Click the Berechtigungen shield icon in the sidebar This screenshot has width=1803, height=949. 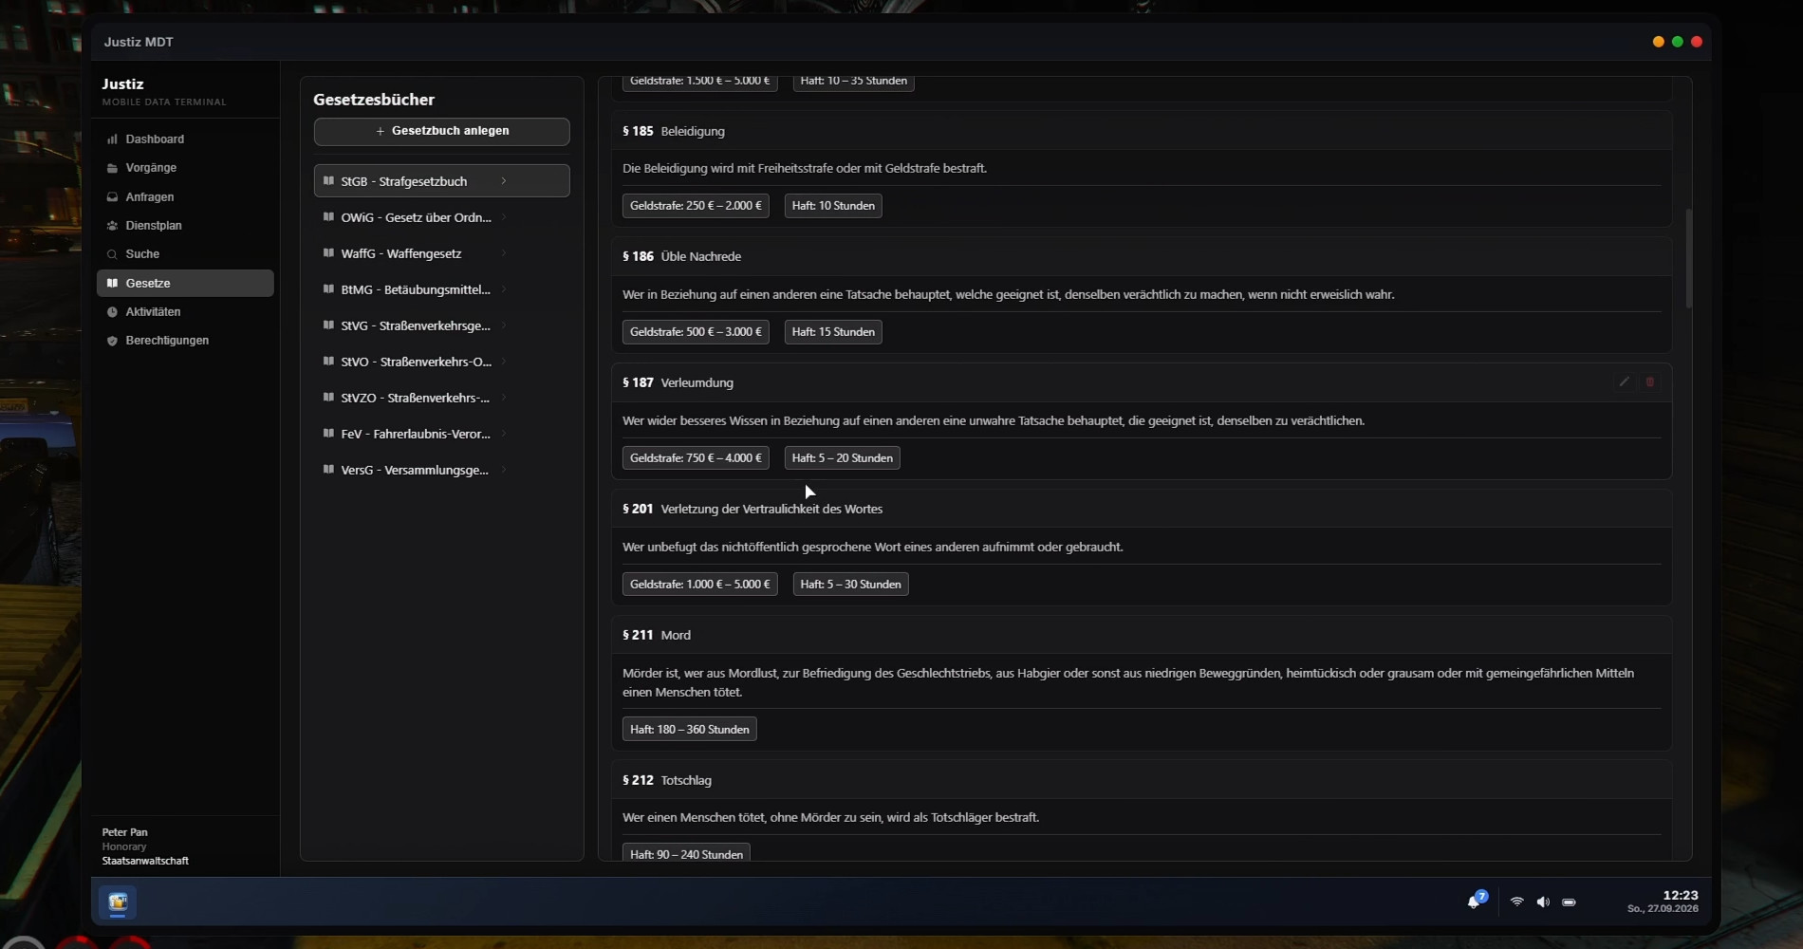[x=112, y=341]
